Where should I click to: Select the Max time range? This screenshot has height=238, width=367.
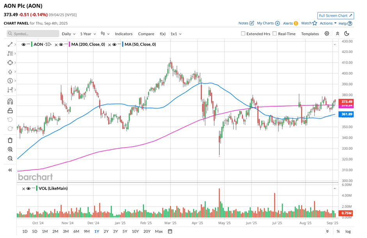(159, 231)
